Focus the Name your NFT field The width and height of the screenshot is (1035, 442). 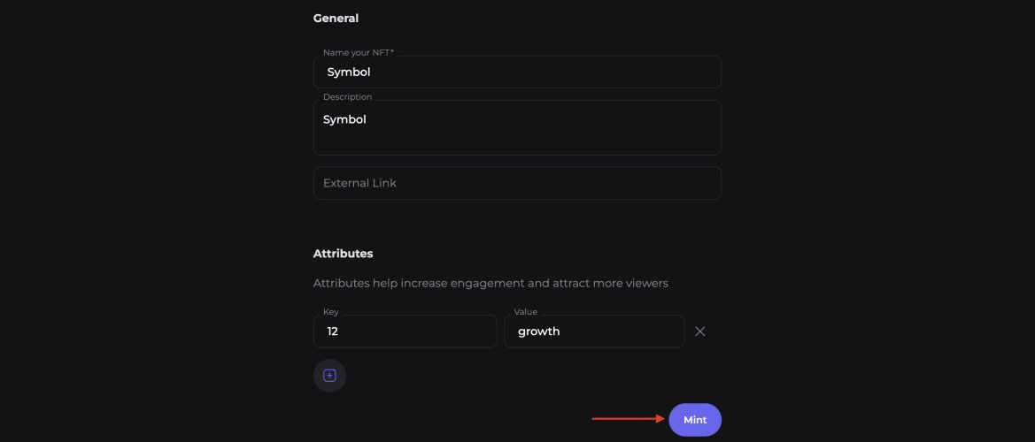point(517,72)
